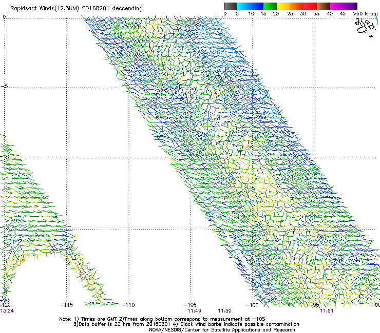Click the '-100' longitude axis label
The image size is (380, 333).
coord(252,305)
